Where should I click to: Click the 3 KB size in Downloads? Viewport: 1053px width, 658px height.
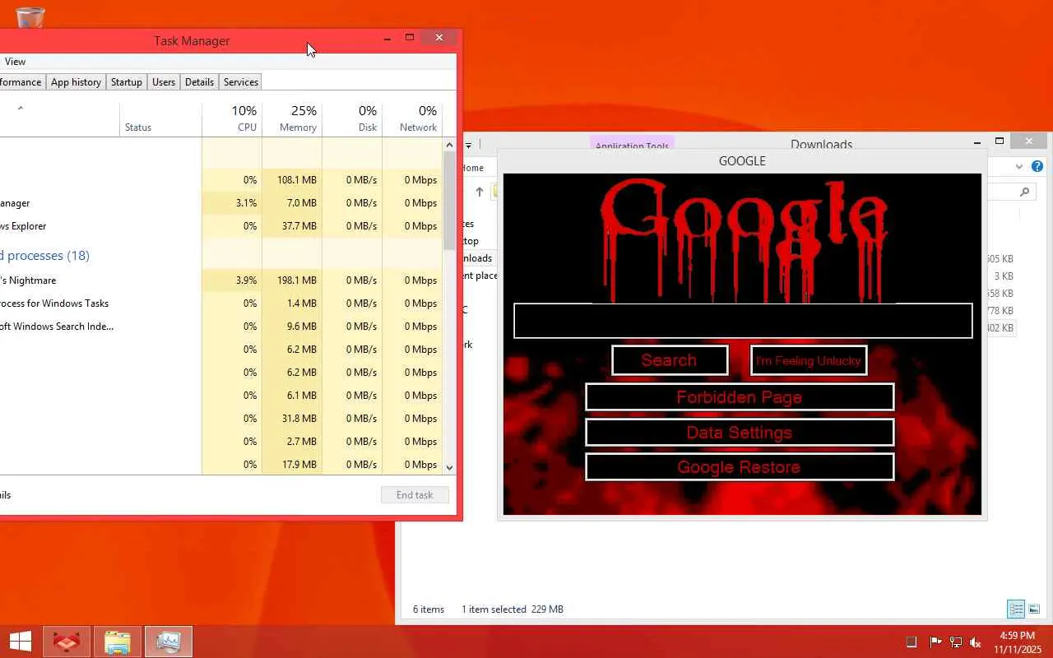[x=1004, y=276]
